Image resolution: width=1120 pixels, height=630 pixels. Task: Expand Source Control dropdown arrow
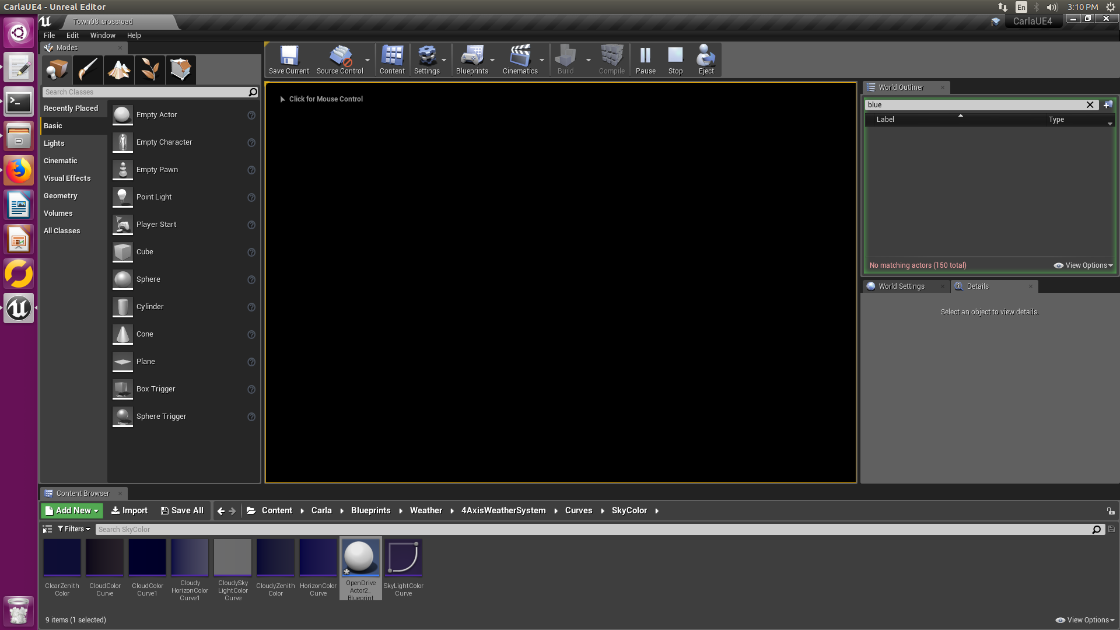(367, 60)
